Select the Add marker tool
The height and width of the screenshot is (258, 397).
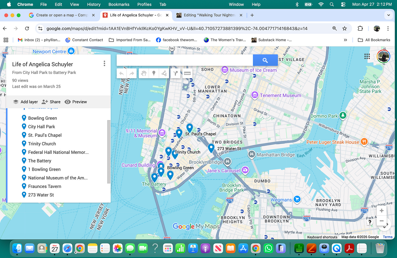(154, 73)
